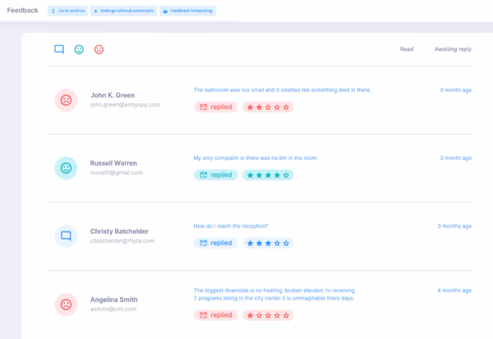Viewport: 493px width, 339px height.
Task: Select the Awaiting reply filter
Action: [x=453, y=49]
